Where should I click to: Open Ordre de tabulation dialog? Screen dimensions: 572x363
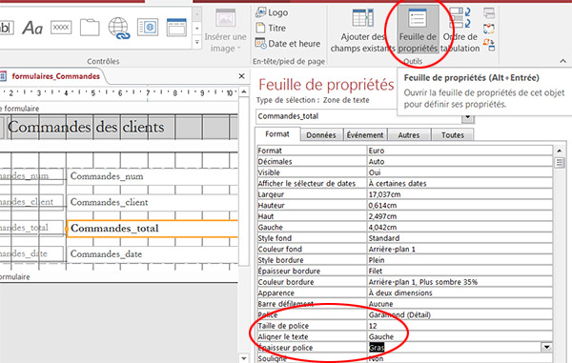pyautogui.click(x=460, y=30)
